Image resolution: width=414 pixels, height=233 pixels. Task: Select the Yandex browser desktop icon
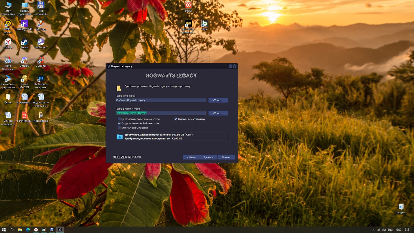click(8, 44)
